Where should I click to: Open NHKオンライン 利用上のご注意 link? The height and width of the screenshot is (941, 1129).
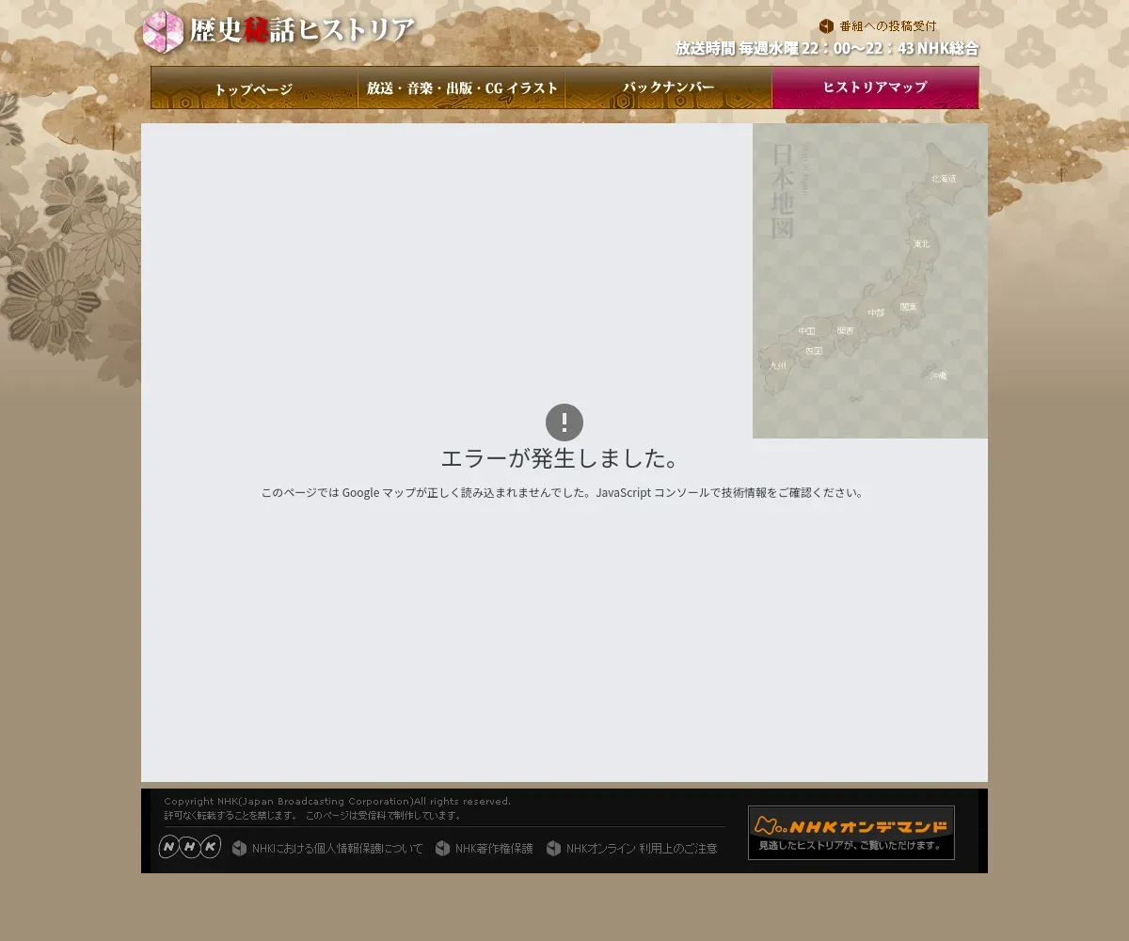[x=641, y=849]
